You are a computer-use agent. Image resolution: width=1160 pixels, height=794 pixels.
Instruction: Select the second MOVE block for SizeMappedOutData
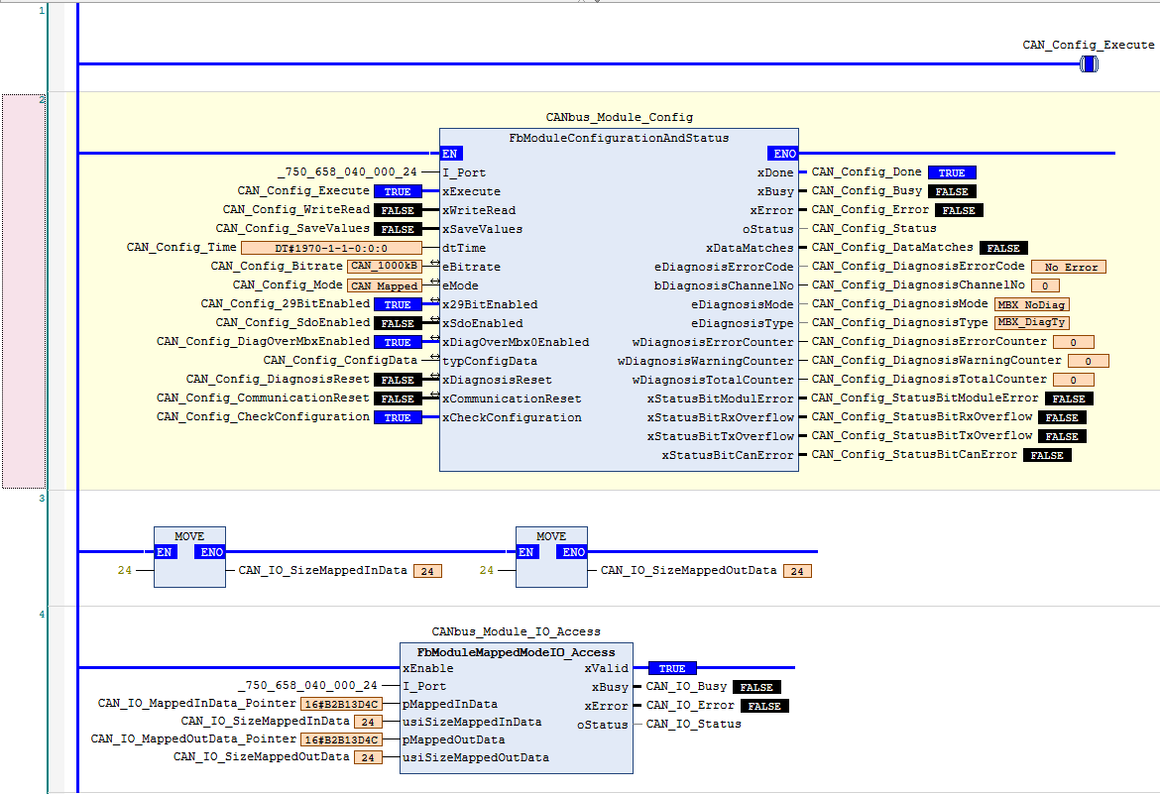pyautogui.click(x=551, y=556)
